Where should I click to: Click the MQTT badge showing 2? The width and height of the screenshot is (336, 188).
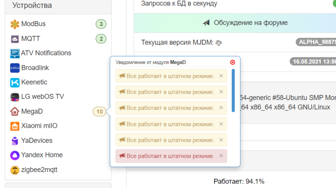[x=101, y=39]
